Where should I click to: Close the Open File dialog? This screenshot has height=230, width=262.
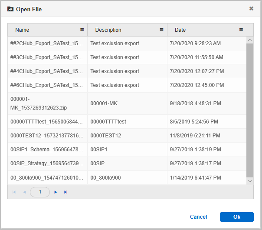point(251,9)
